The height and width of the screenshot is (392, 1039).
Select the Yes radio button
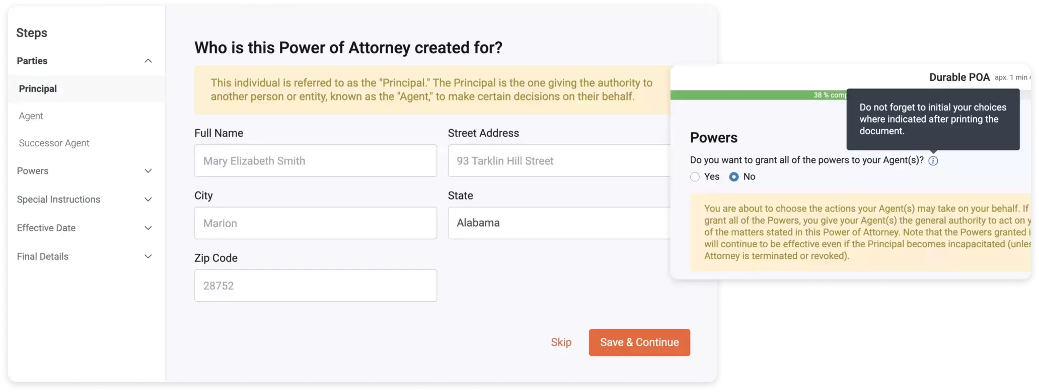coord(695,177)
